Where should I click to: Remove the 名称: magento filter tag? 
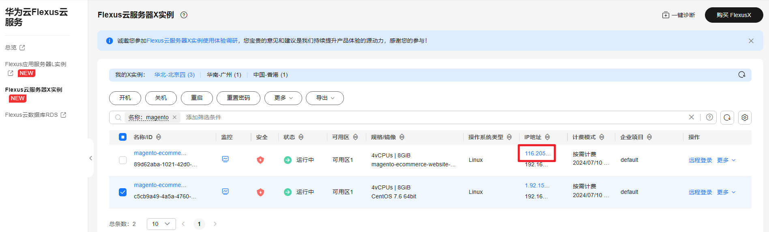(174, 117)
